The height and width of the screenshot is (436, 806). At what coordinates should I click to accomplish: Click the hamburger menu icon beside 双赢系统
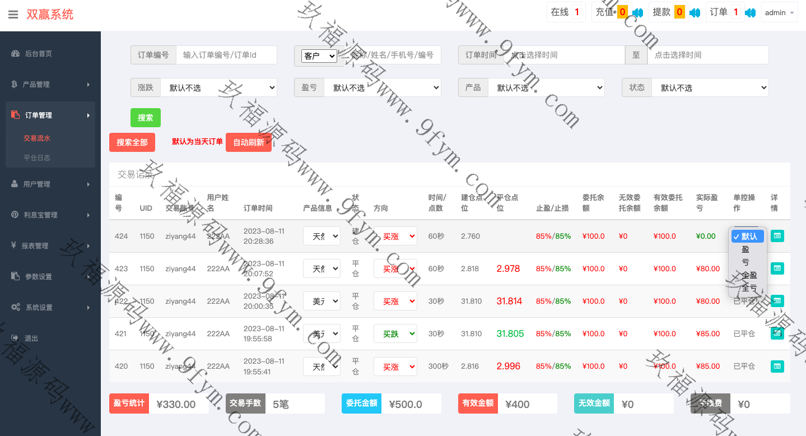click(13, 15)
